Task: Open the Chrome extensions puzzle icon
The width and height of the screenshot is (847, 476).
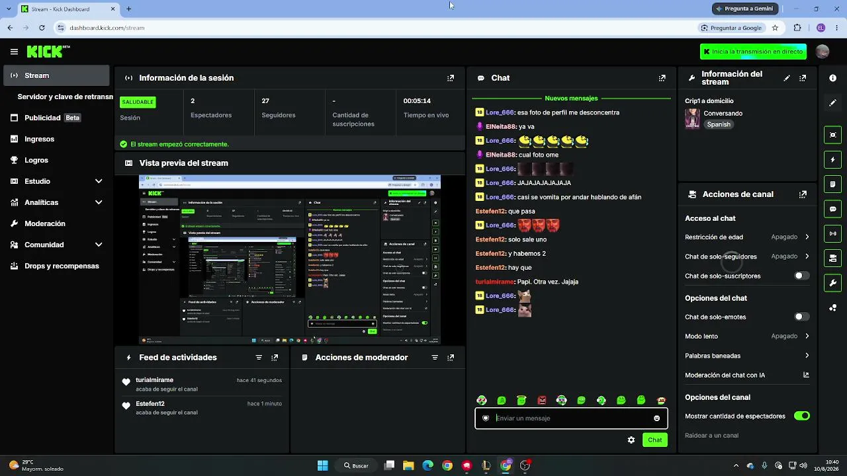Action: pos(797,28)
